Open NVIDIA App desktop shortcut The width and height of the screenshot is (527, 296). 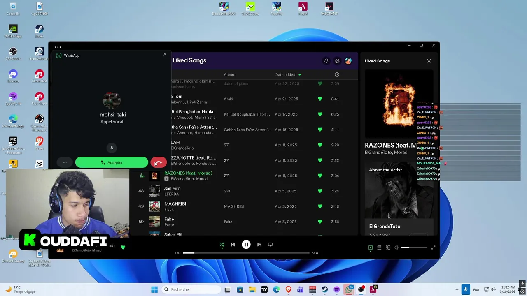click(13, 31)
